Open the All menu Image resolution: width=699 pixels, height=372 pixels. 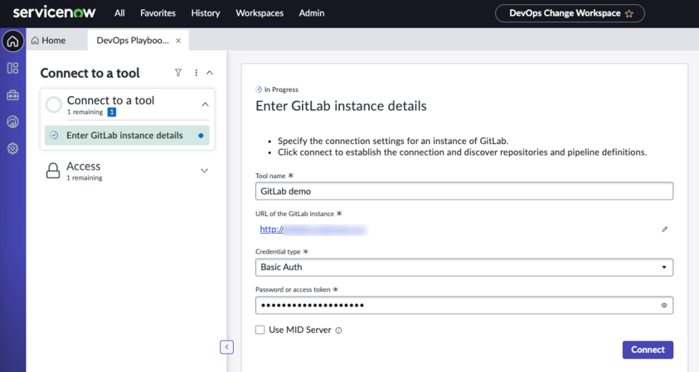(x=119, y=13)
